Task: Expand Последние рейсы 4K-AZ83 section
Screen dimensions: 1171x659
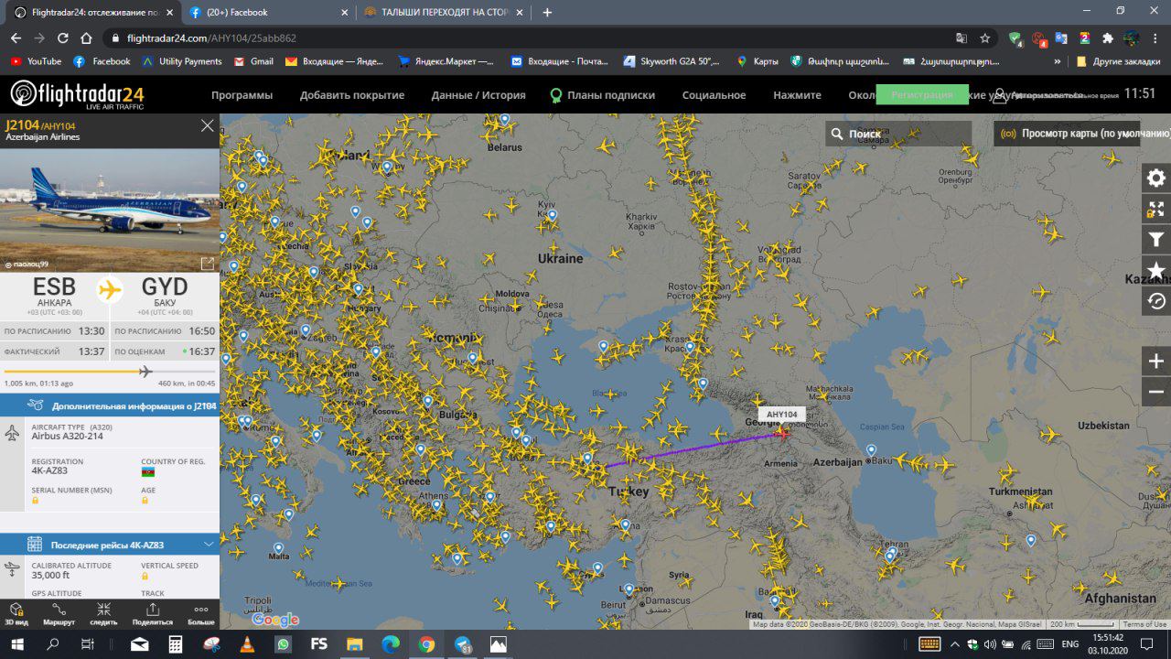Action: [x=110, y=545]
